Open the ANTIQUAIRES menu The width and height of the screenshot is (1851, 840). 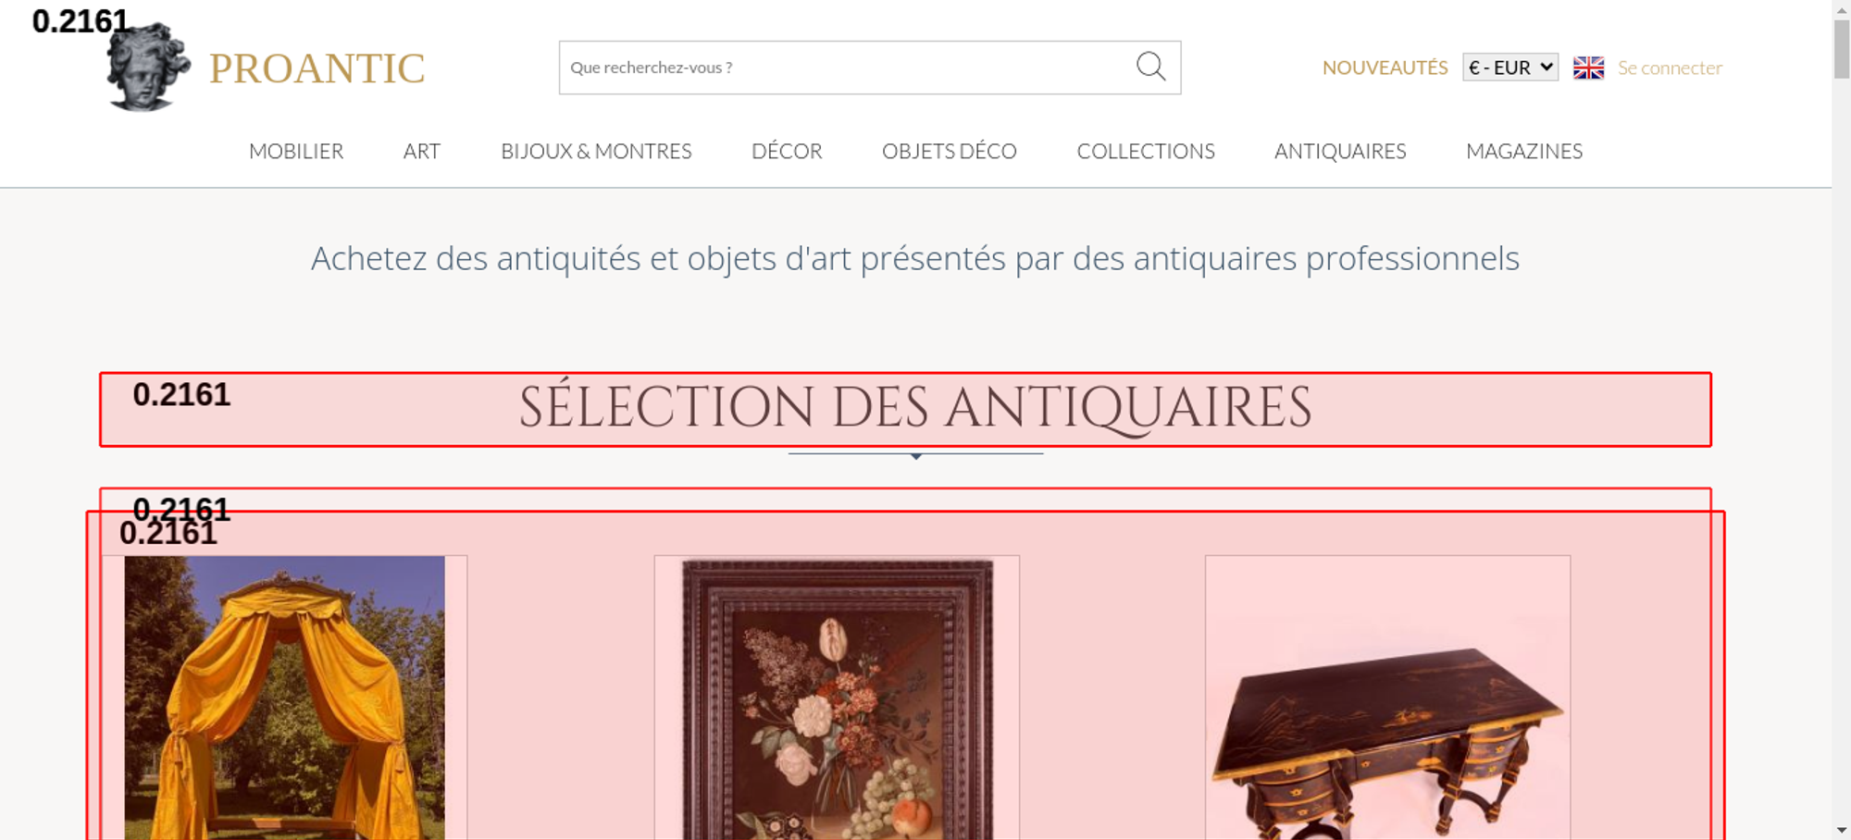1340,151
